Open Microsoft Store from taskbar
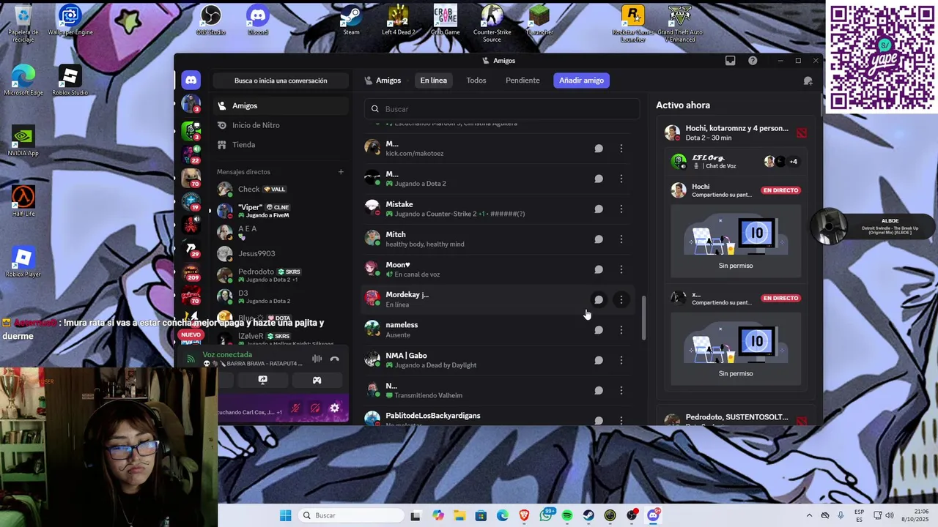This screenshot has height=527, width=938. (481, 515)
